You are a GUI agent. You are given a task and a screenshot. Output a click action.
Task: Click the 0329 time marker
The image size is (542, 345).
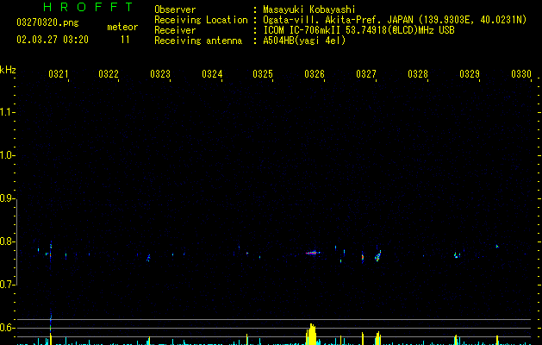(470, 74)
